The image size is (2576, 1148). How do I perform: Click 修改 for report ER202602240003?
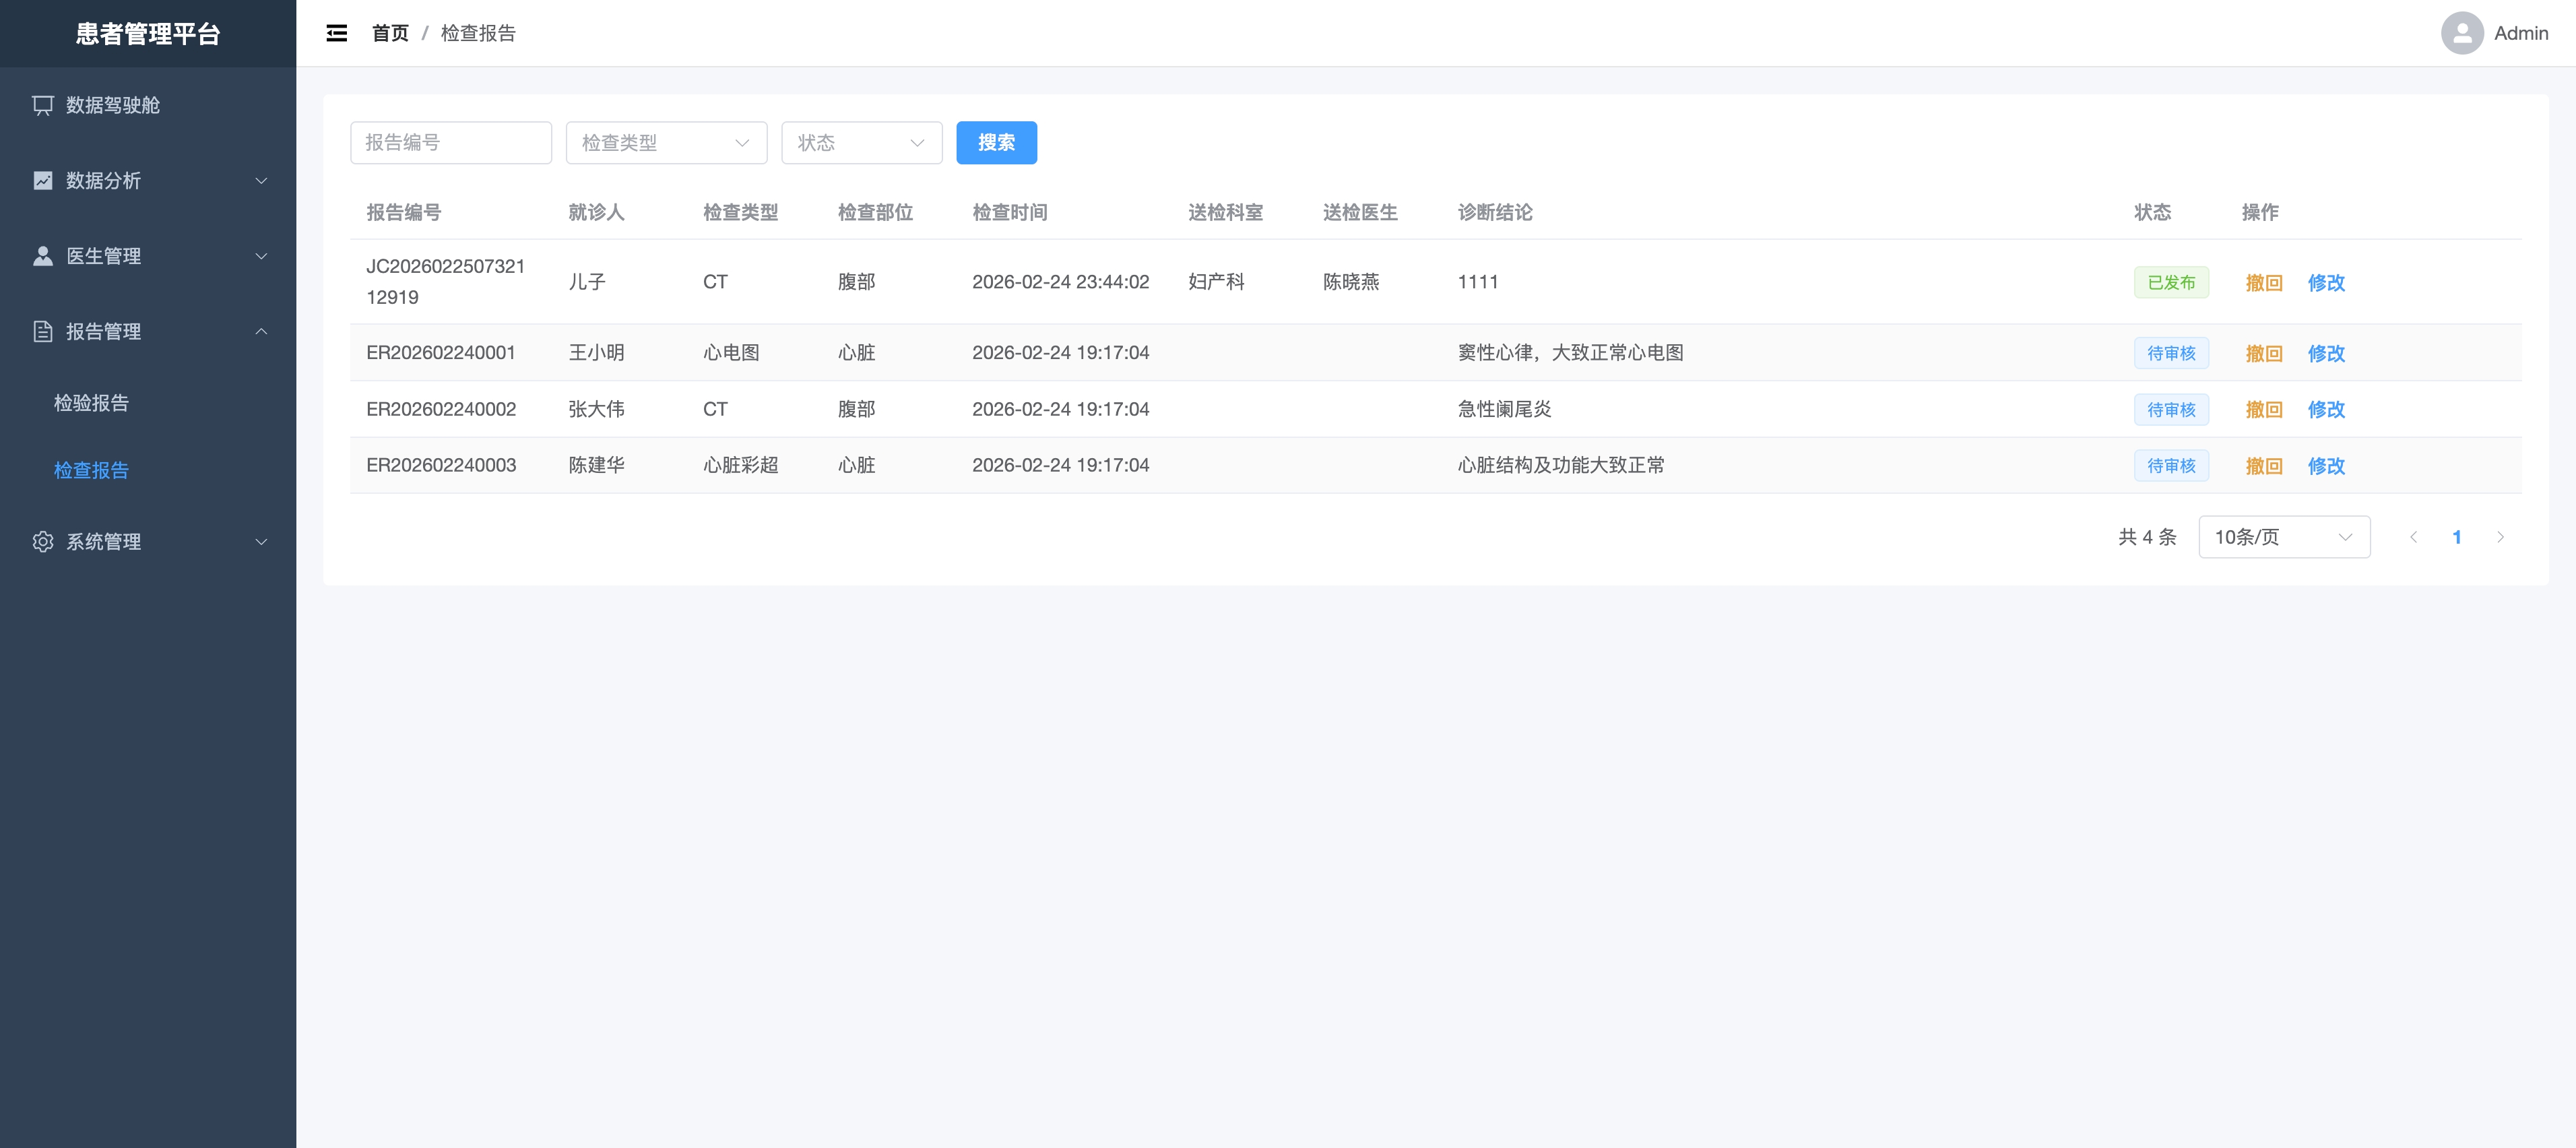pyautogui.click(x=2326, y=466)
